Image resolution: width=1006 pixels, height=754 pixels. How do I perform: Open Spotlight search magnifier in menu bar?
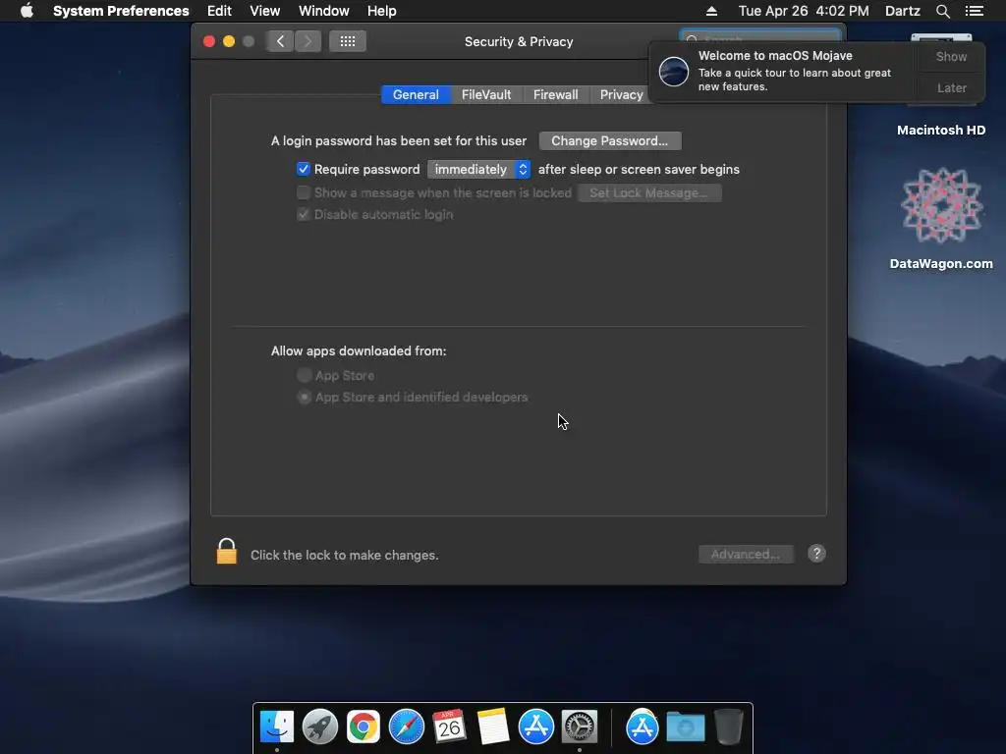pos(942,11)
